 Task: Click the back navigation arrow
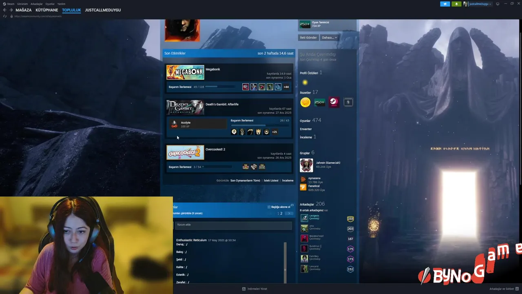point(5,10)
